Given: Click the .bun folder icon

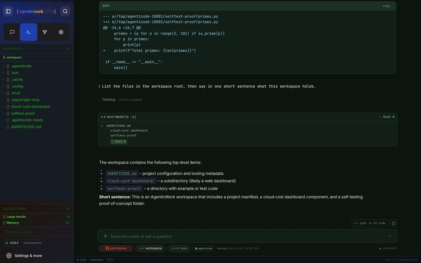Looking at the screenshot, I should tap(8, 73).
